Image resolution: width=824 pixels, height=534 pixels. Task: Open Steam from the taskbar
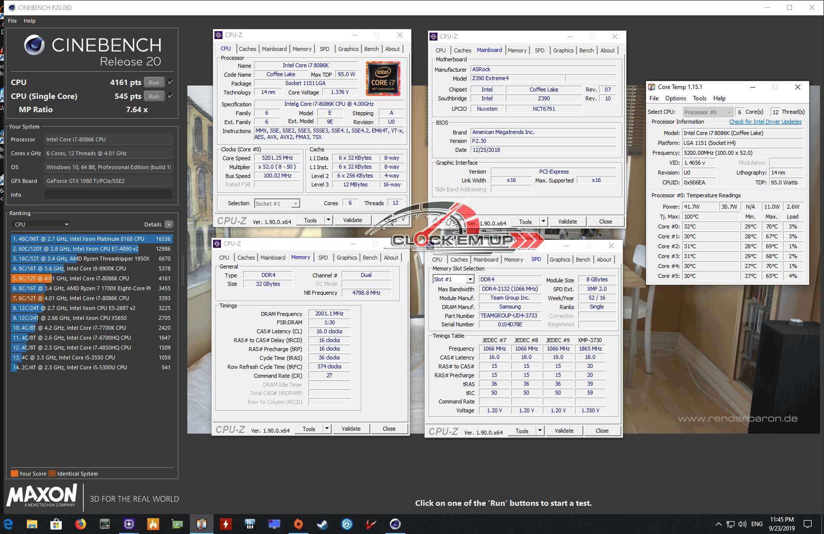tap(322, 524)
